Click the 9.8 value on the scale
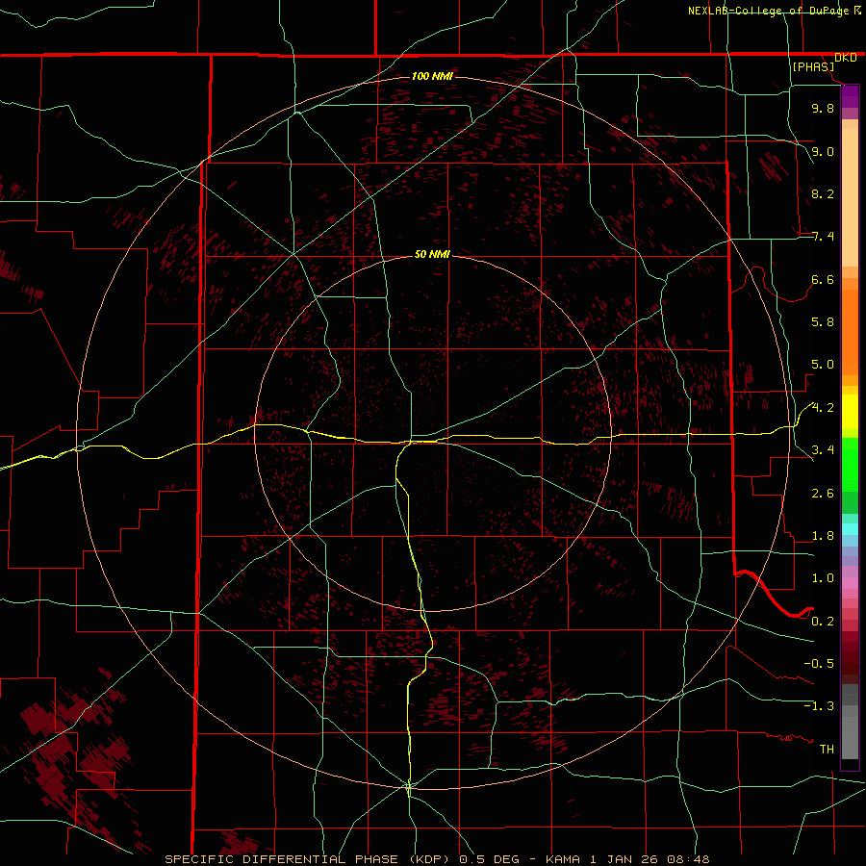Image resolution: width=866 pixels, height=866 pixels. coord(823,108)
